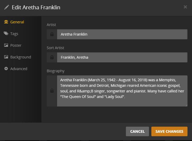Click the Advanced gear icon

pos(6,69)
